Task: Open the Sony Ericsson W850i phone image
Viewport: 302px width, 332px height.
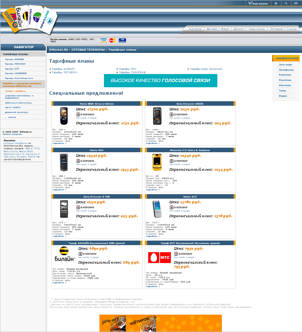Action: click(157, 116)
